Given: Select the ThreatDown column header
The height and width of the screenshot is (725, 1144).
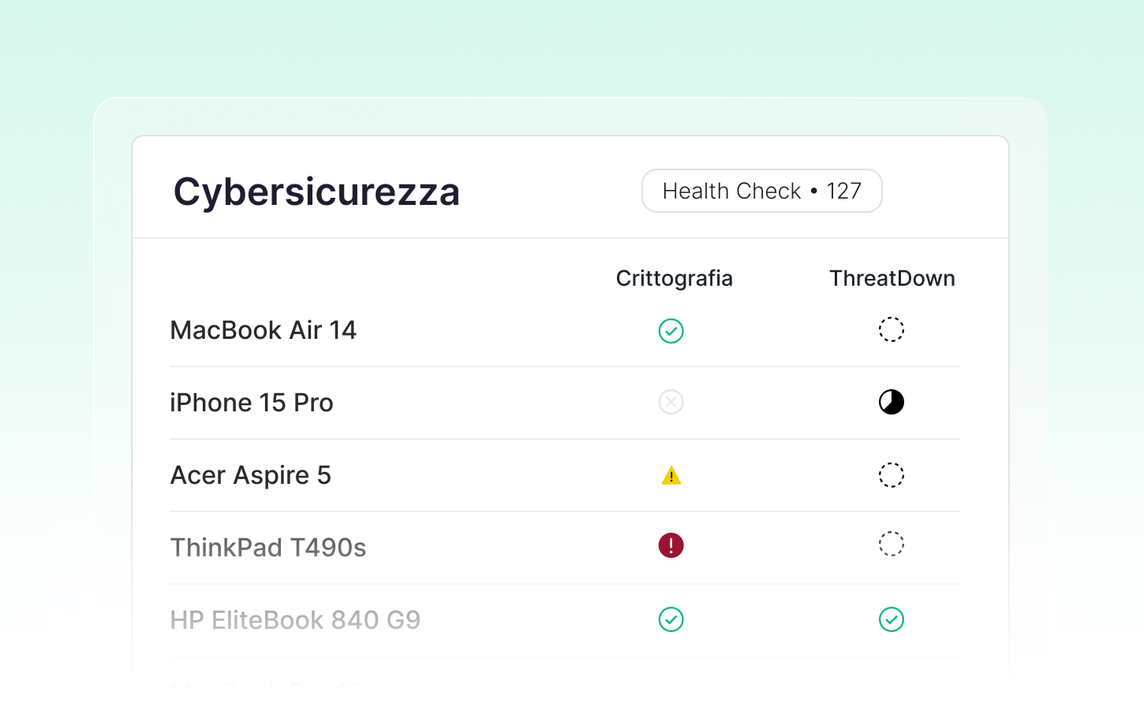Looking at the screenshot, I should (892, 278).
